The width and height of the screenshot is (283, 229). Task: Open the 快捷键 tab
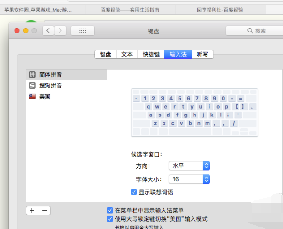pyautogui.click(x=151, y=54)
